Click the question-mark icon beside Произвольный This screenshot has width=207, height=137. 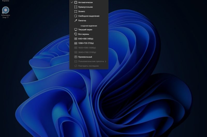click(76, 57)
